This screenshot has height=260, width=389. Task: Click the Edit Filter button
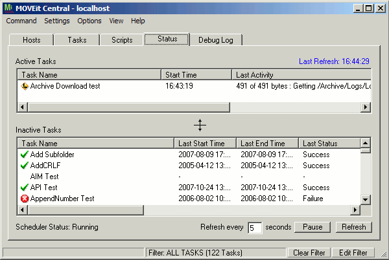[353, 253]
